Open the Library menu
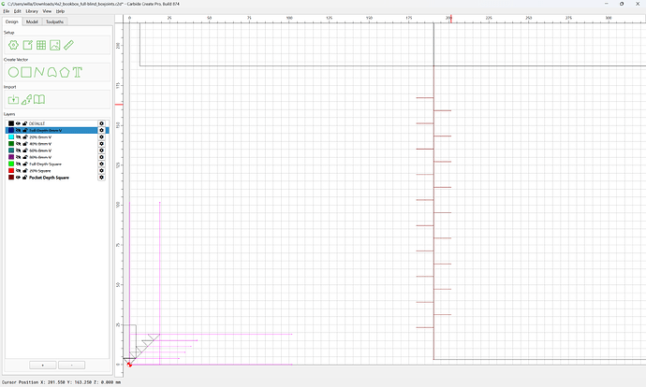The image size is (646, 387). [32, 11]
